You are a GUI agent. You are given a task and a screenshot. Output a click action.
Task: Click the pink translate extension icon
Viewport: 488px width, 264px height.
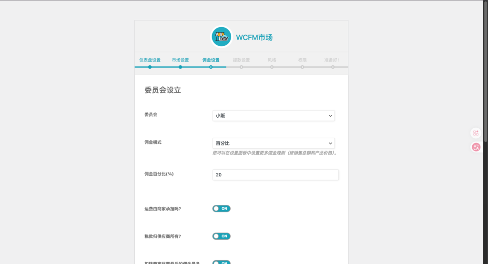(x=476, y=147)
